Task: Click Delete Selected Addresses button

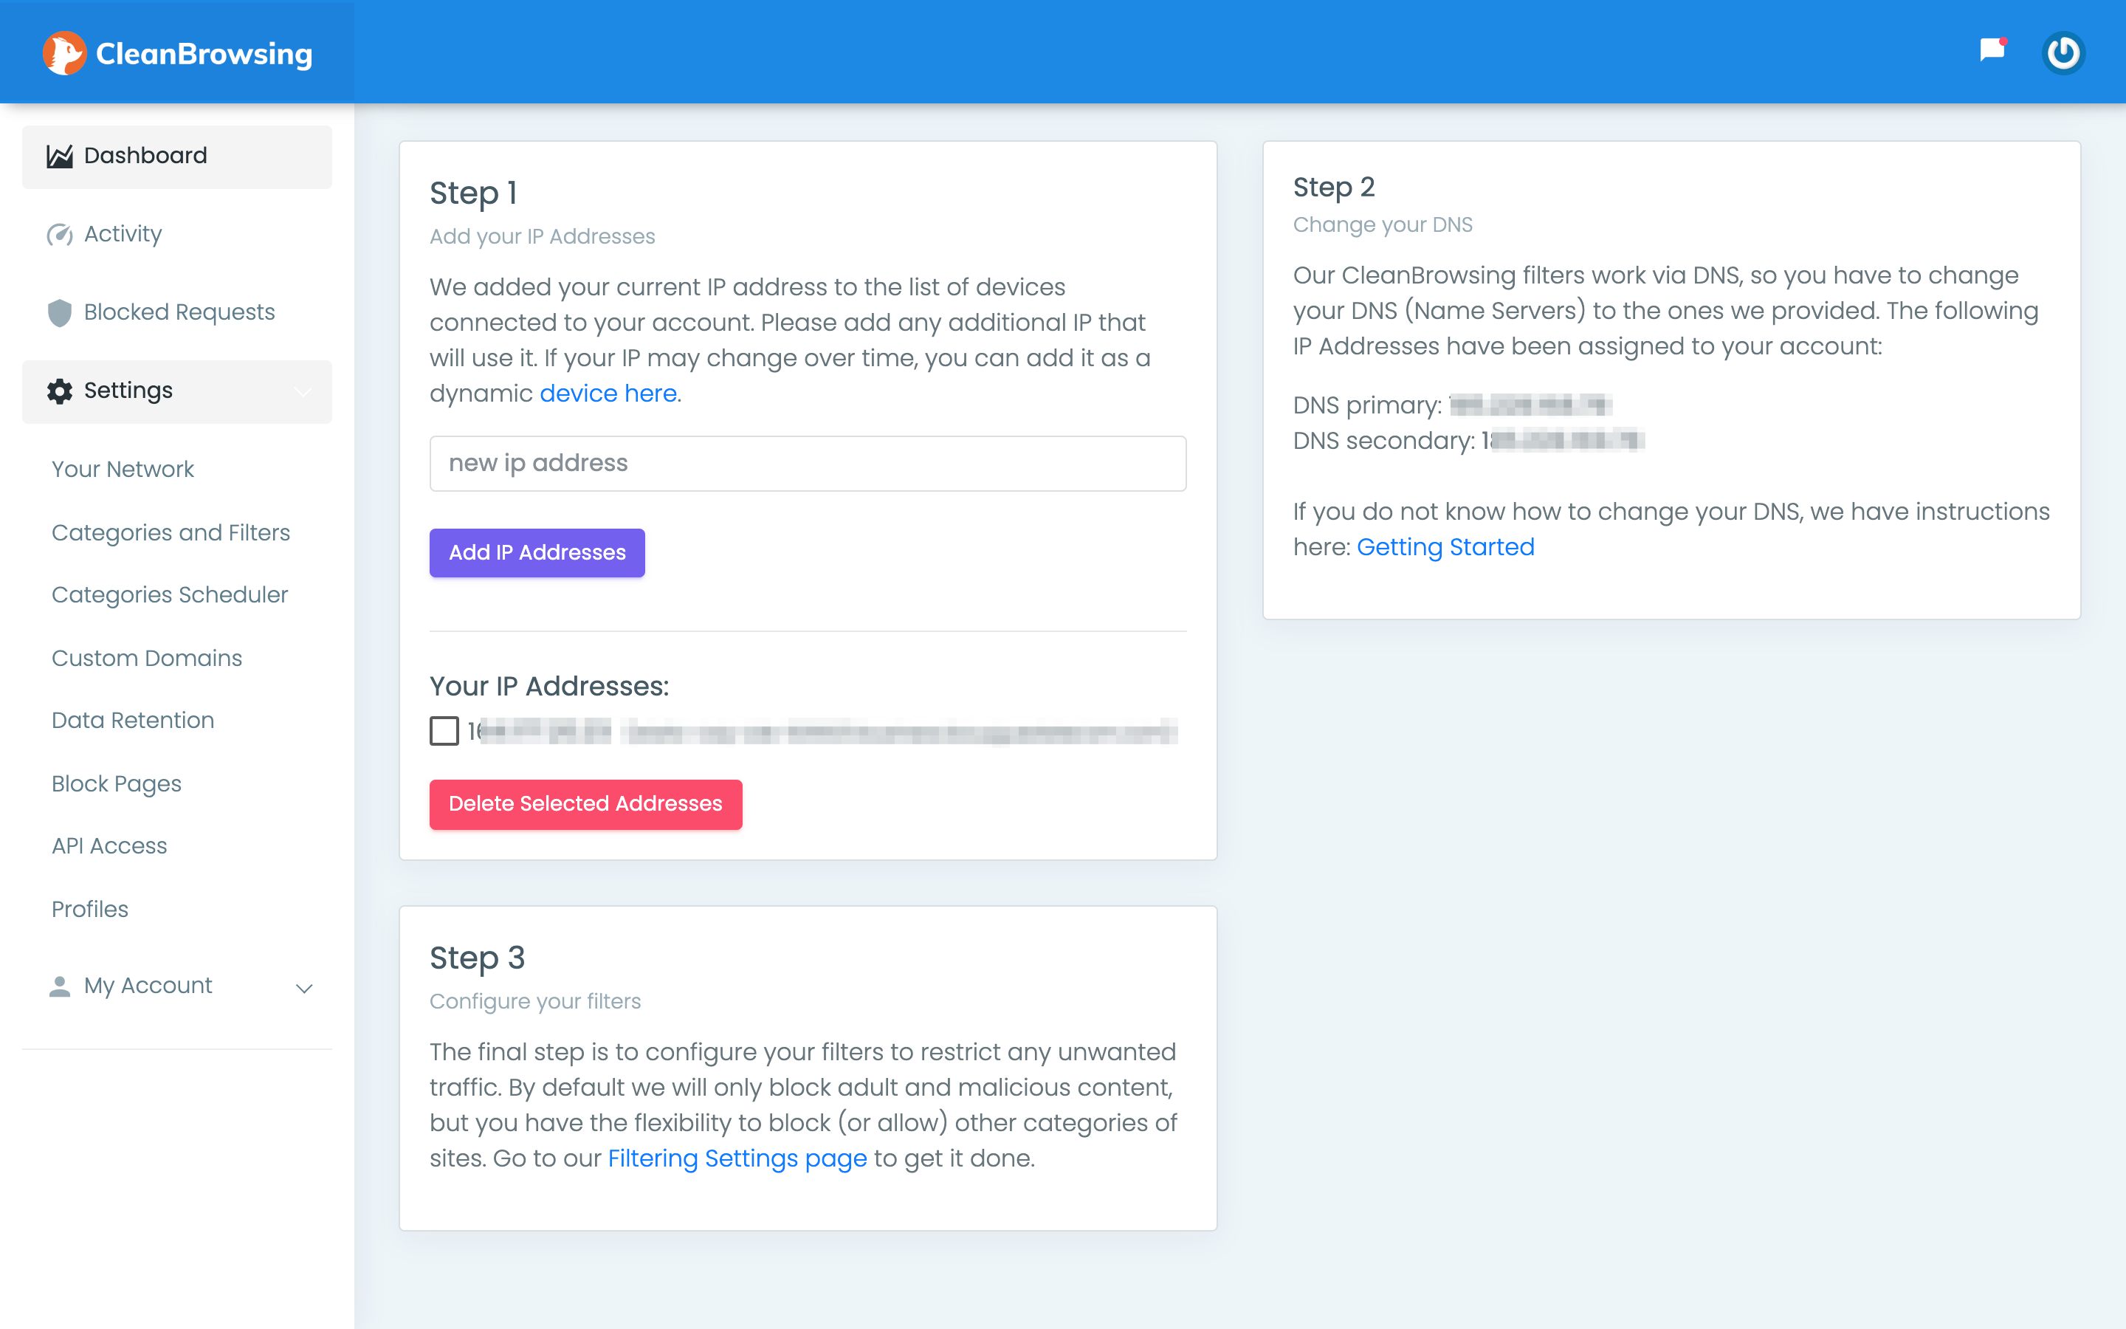Action: 585,803
